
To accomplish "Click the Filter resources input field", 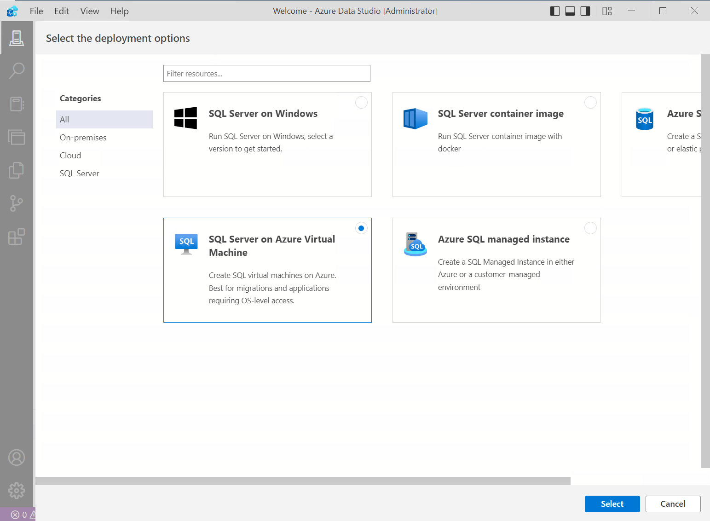I will click(x=267, y=74).
